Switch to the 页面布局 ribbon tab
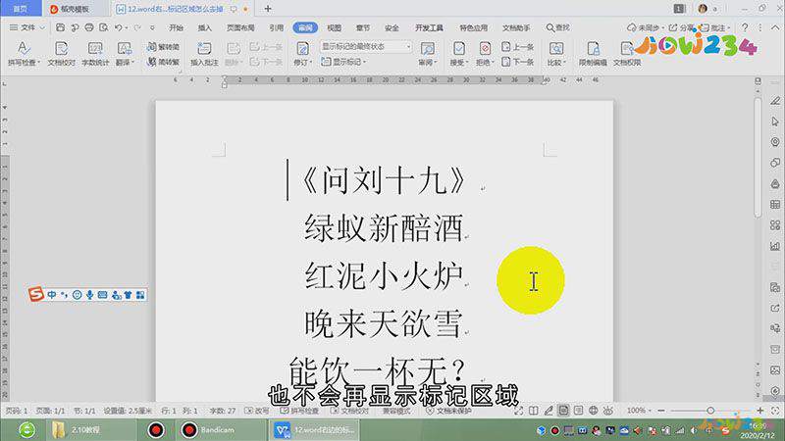Image resolution: width=785 pixels, height=441 pixels. tap(240, 27)
